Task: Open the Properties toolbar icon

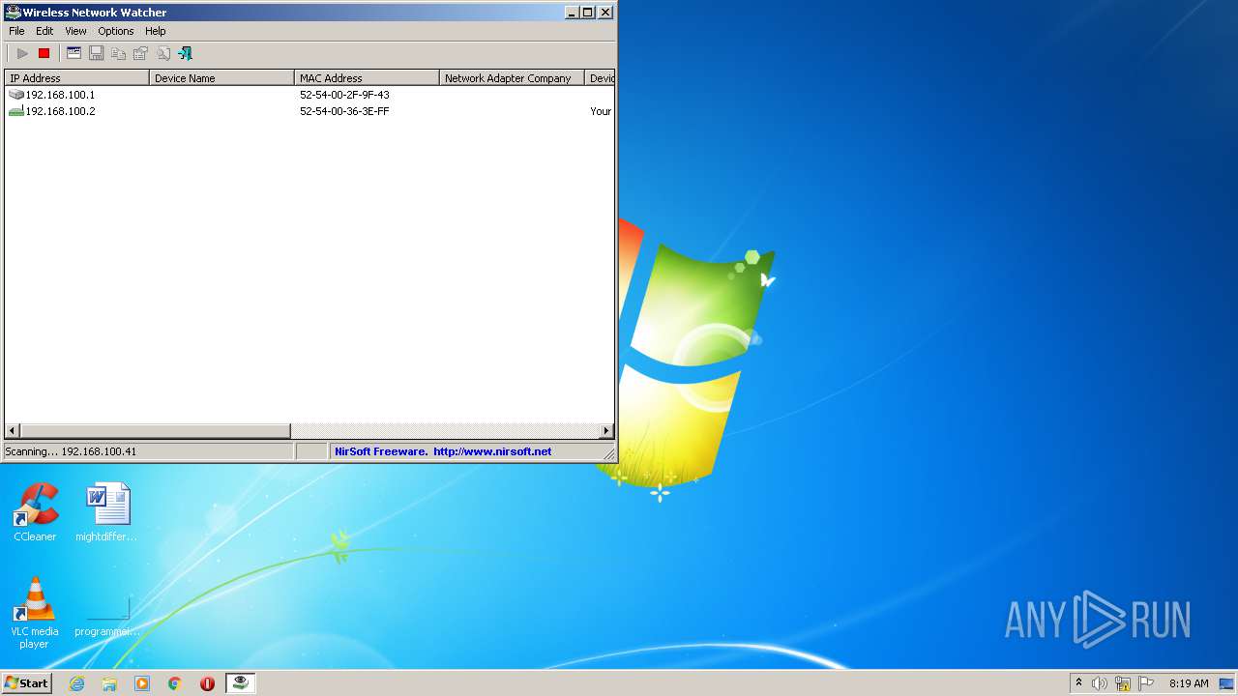Action: coord(140,53)
